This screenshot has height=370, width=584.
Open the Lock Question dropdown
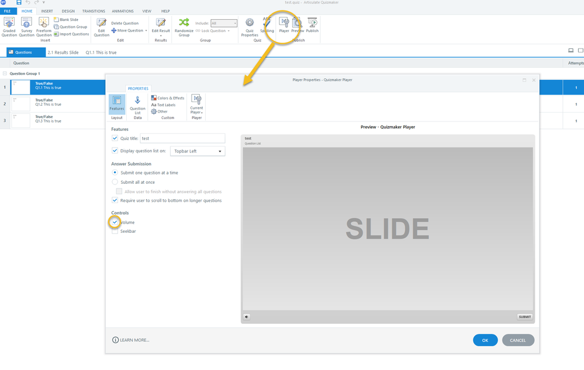pyautogui.click(x=212, y=31)
